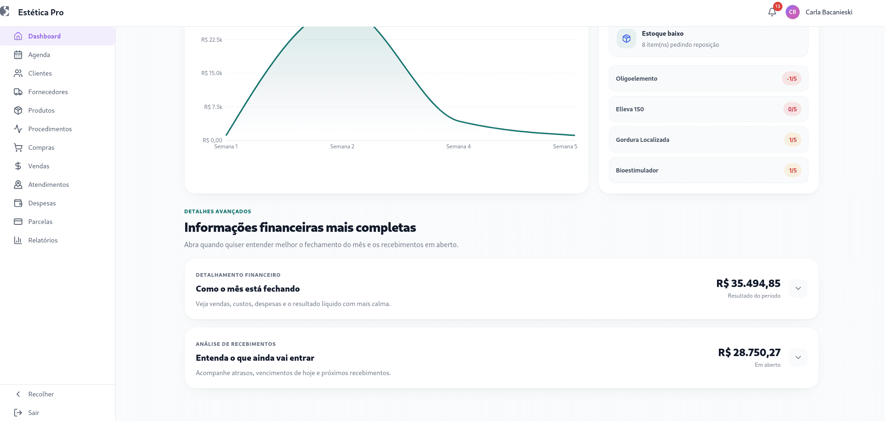885x421 pixels.
Task: Click the DETALHES AVANÇADOS label
Action: (x=218, y=211)
